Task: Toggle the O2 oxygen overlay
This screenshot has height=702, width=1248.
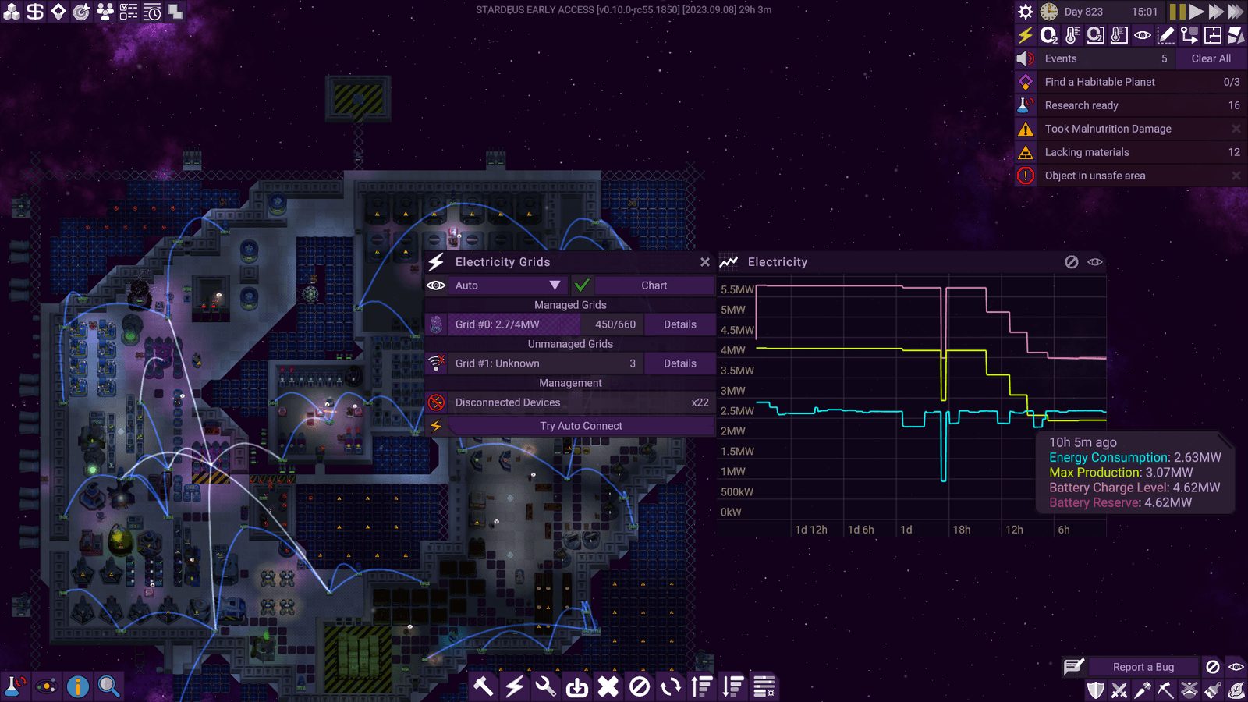Action: [x=1049, y=35]
